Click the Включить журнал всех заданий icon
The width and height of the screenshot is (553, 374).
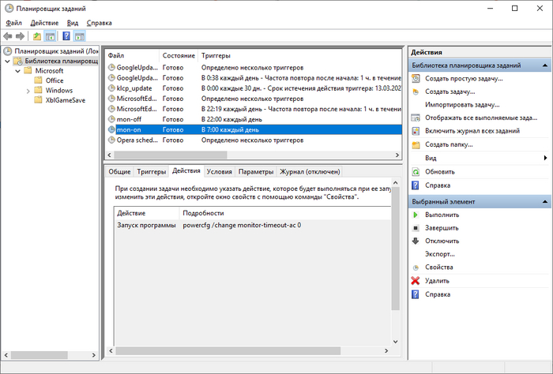[416, 131]
